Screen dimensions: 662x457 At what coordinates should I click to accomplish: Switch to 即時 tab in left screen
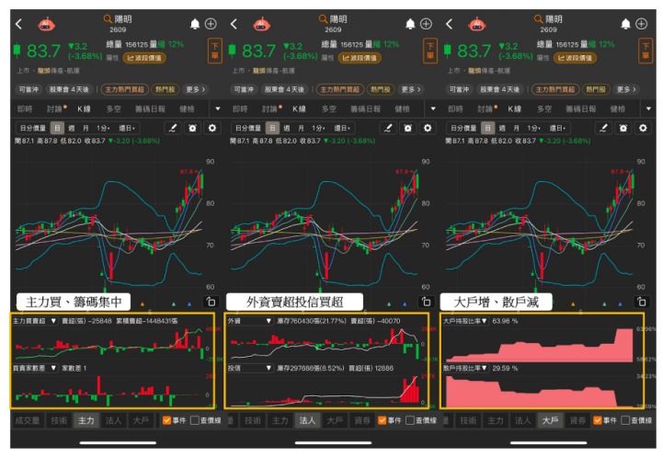point(25,109)
